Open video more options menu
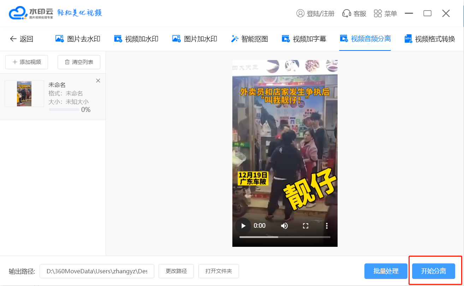This screenshot has height=286, width=464. point(327,226)
